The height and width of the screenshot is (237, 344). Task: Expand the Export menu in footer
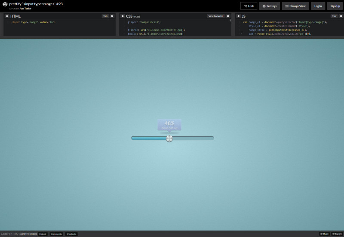tap(337, 234)
